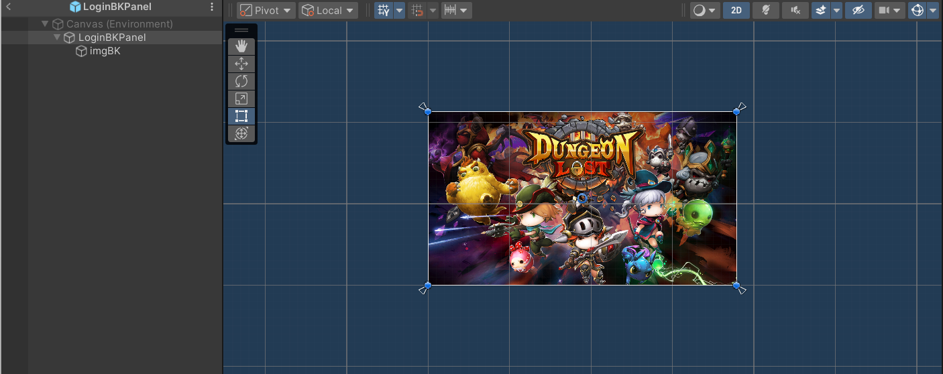Select the LoginBKPanel hierarchy row
This screenshot has width=943, height=374.
tap(111, 38)
